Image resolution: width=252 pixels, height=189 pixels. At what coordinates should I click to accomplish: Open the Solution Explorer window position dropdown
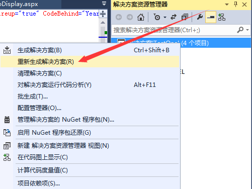(227, 5)
